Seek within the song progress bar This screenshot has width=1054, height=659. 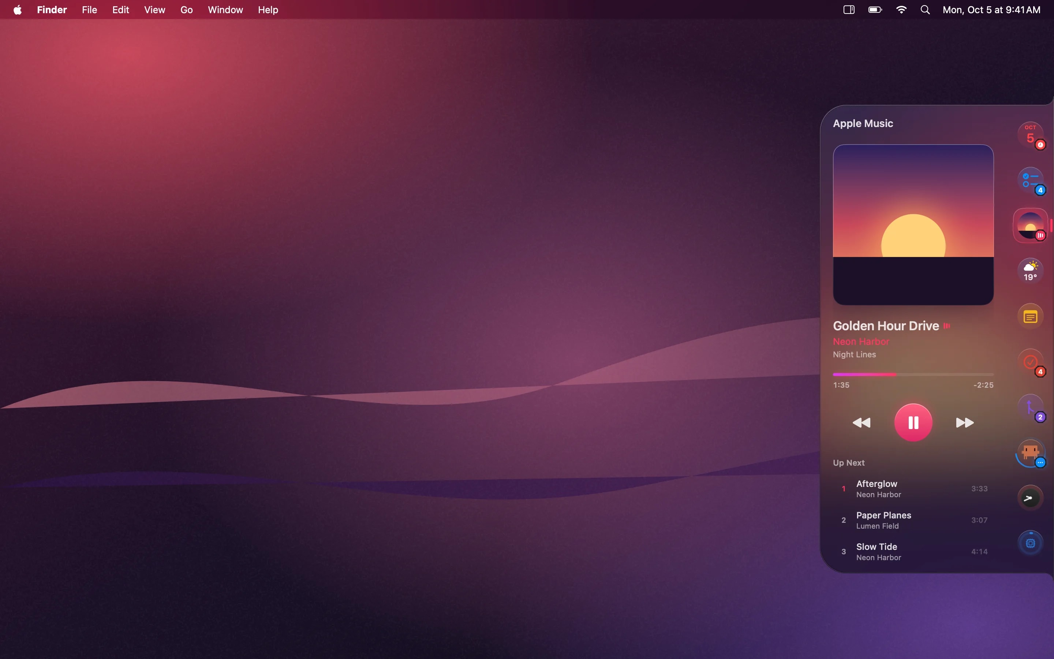[913, 374]
